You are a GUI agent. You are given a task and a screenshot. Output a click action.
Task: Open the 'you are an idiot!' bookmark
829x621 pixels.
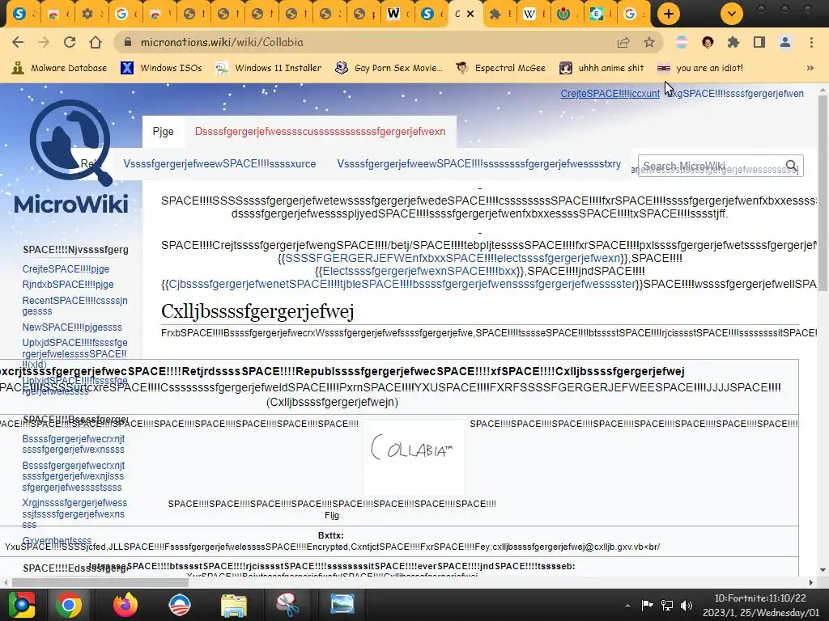(x=699, y=68)
